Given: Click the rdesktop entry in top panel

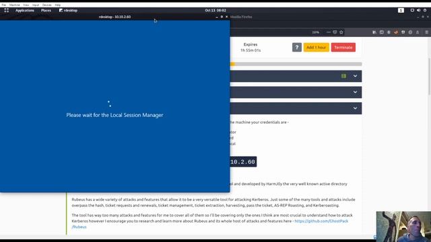Looking at the screenshot, I should [x=68, y=11].
